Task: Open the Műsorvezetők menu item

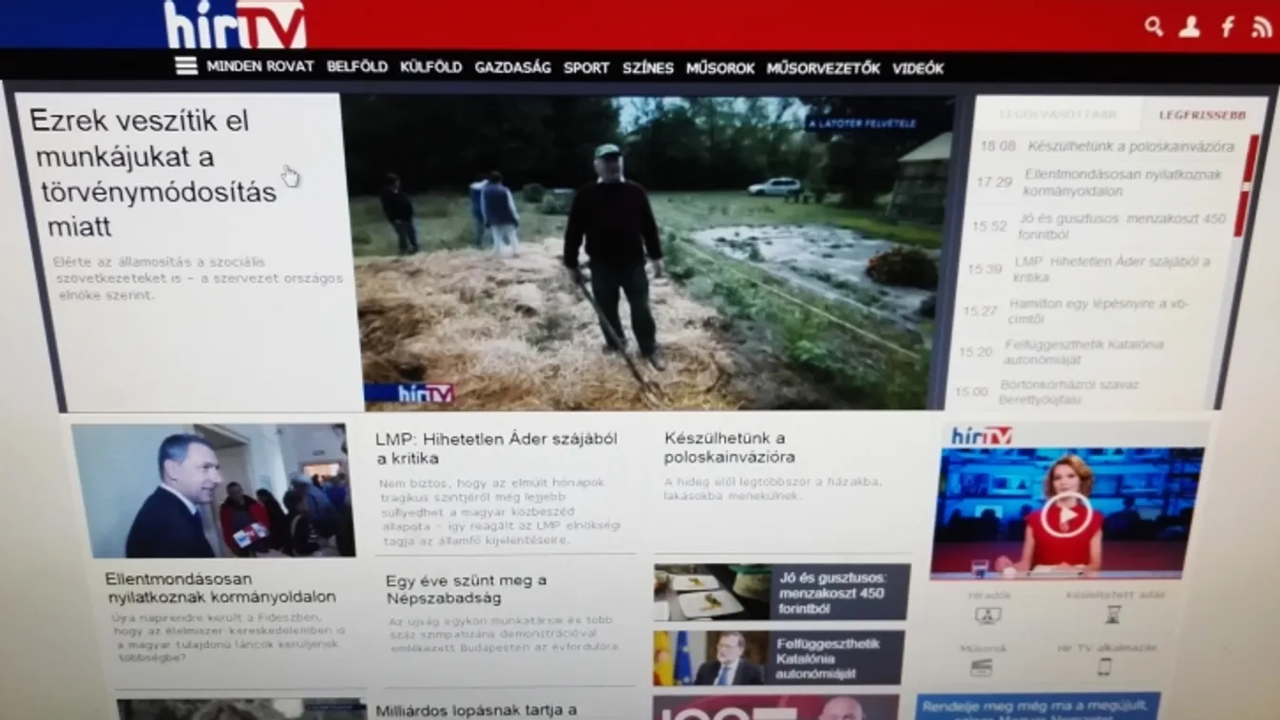Action: pos(823,68)
